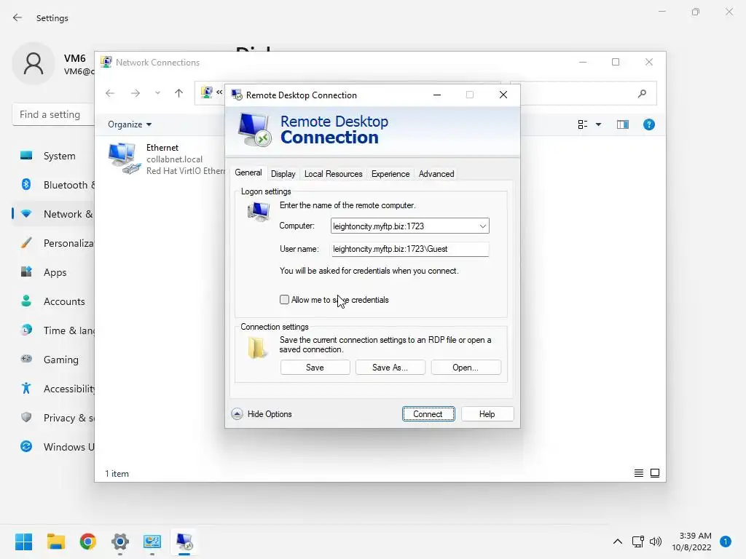Image resolution: width=746 pixels, height=559 pixels.
Task: Click the Help button in Remote Desktop
Action: tap(487, 414)
